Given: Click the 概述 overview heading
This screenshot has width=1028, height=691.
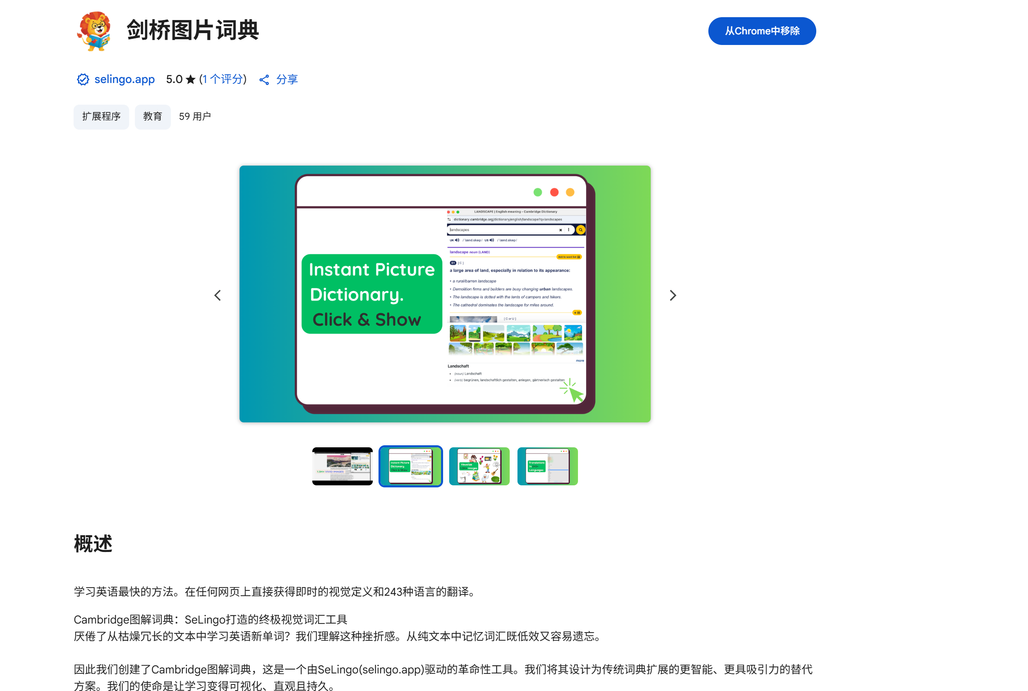Looking at the screenshot, I should click(93, 544).
